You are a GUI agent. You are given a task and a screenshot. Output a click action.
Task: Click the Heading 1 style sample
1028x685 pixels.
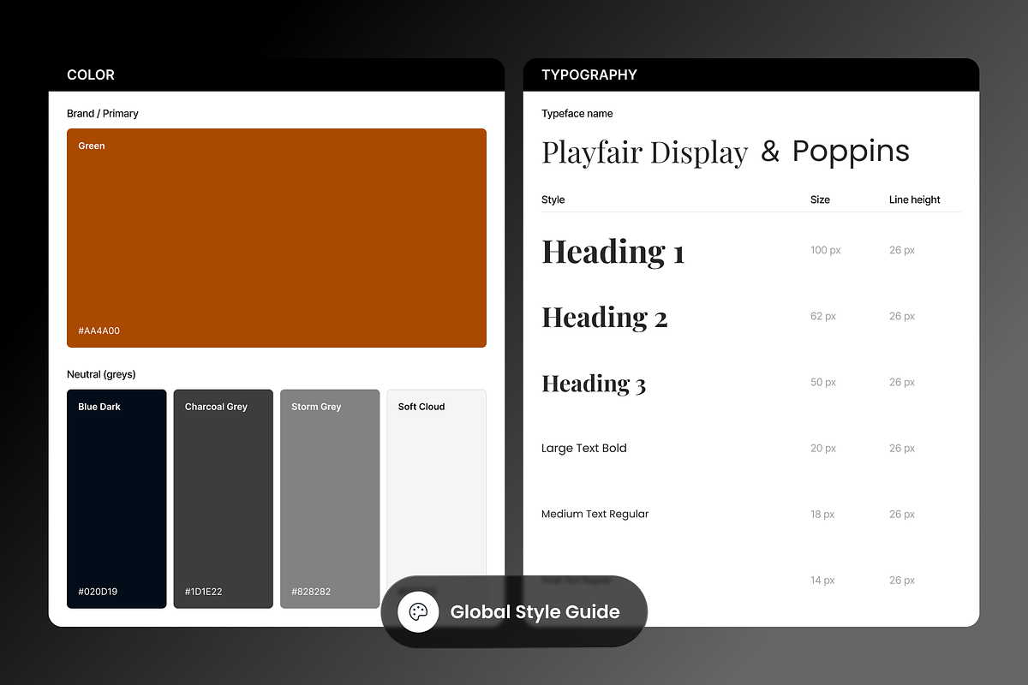coord(613,252)
